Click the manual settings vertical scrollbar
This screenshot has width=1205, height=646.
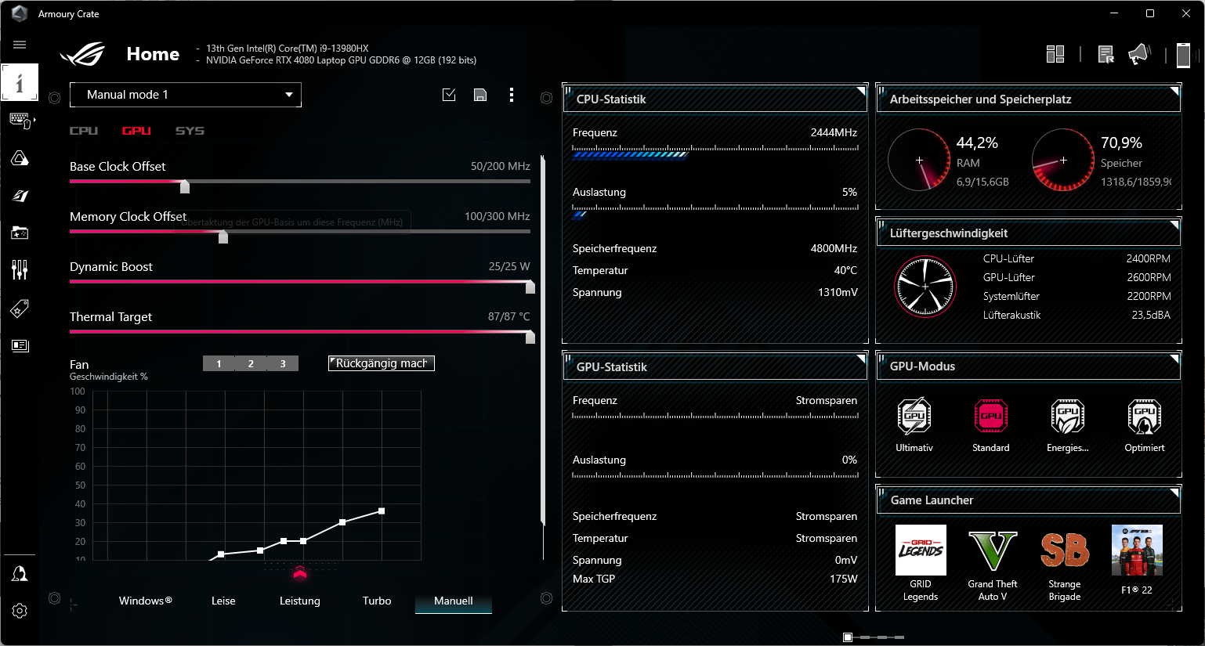[543, 341]
